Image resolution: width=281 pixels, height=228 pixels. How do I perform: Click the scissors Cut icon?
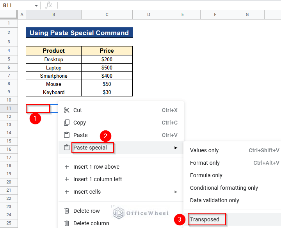67,110
